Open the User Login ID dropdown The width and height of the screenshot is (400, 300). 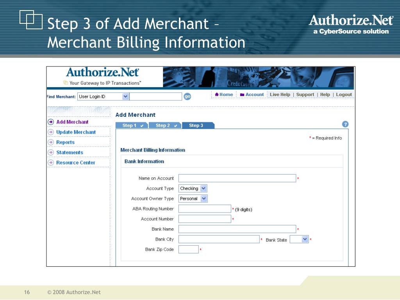point(103,96)
